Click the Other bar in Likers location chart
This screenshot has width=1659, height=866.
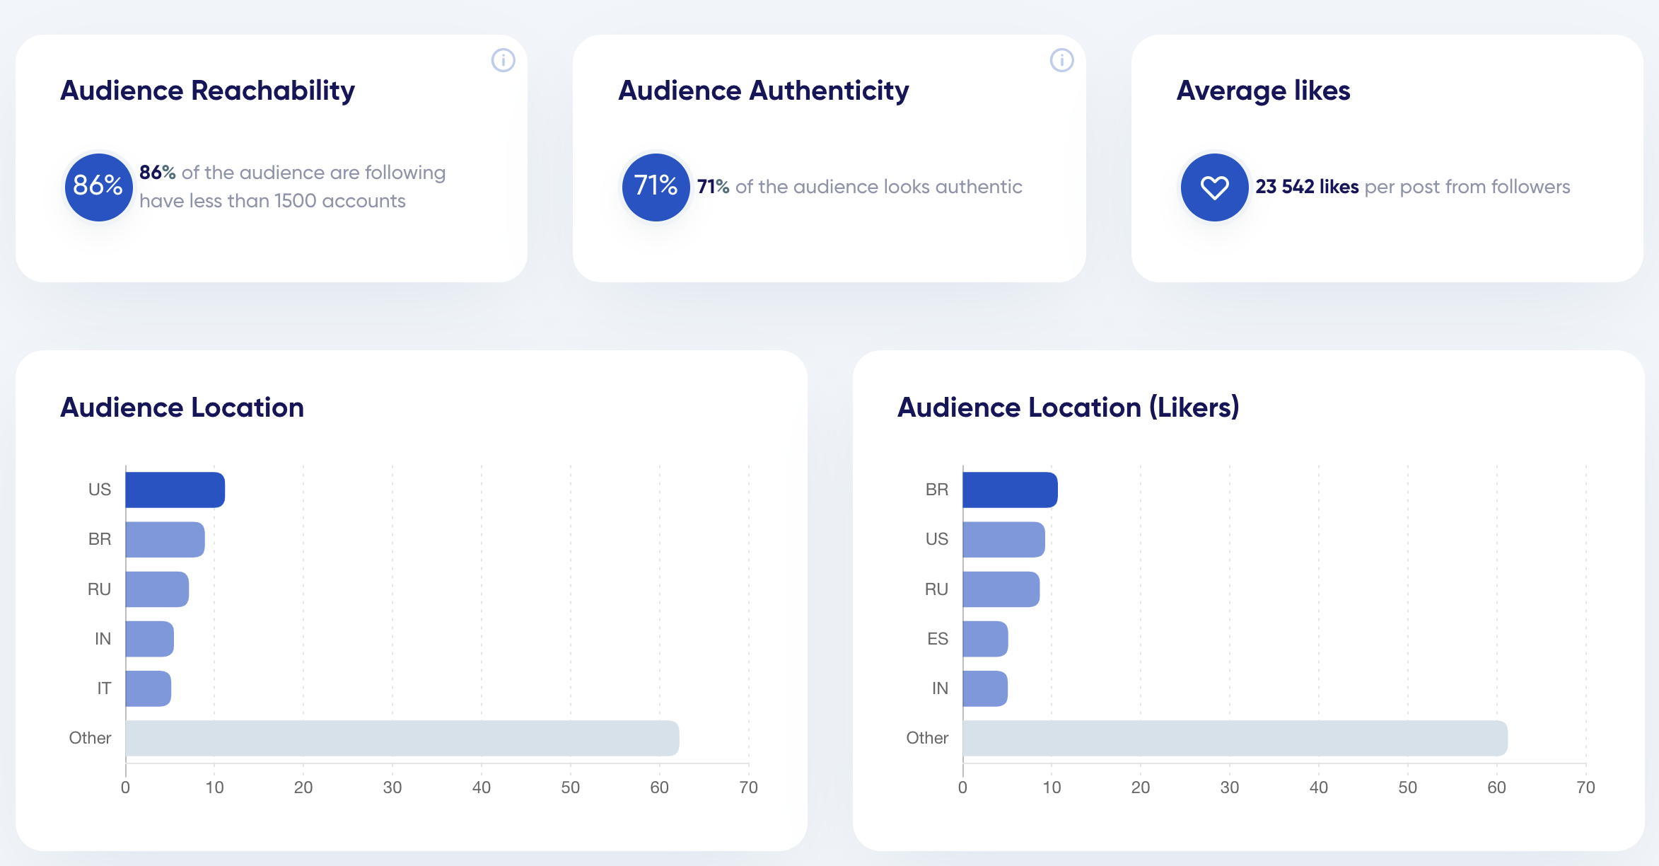click(1235, 738)
